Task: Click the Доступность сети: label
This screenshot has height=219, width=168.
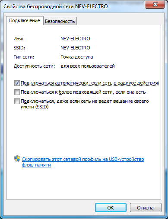Action: click(34, 66)
